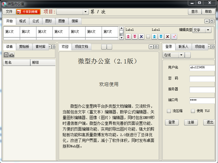Enable the 流压缩 checkbox
This screenshot has width=218, height=163.
(x=169, y=111)
